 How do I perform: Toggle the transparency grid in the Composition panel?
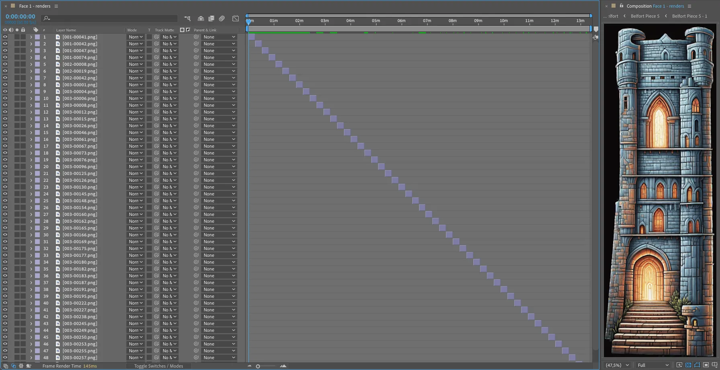(x=688, y=365)
